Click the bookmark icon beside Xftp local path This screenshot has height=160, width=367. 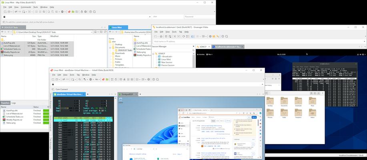point(95,32)
